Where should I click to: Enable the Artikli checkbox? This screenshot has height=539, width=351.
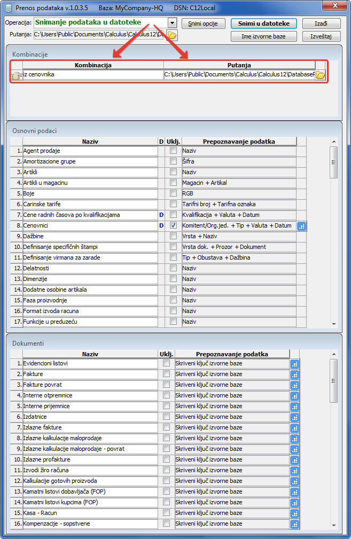pyautogui.click(x=173, y=172)
